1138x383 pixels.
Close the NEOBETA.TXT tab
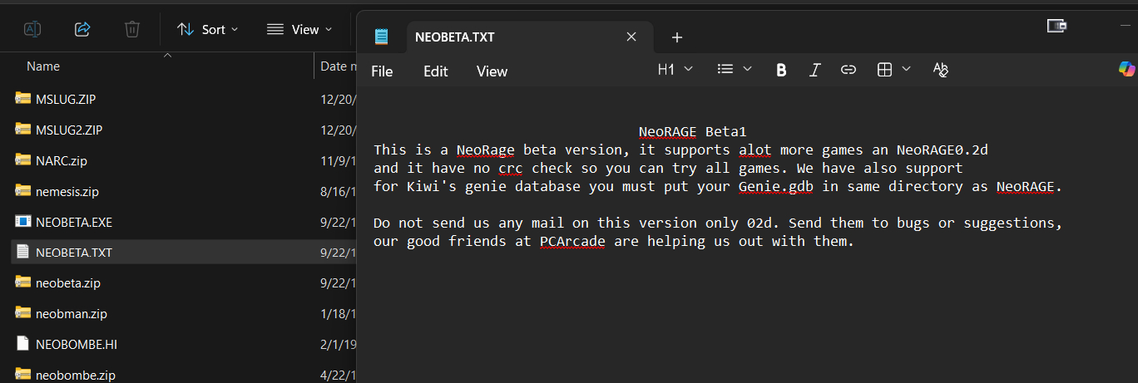pyautogui.click(x=631, y=37)
